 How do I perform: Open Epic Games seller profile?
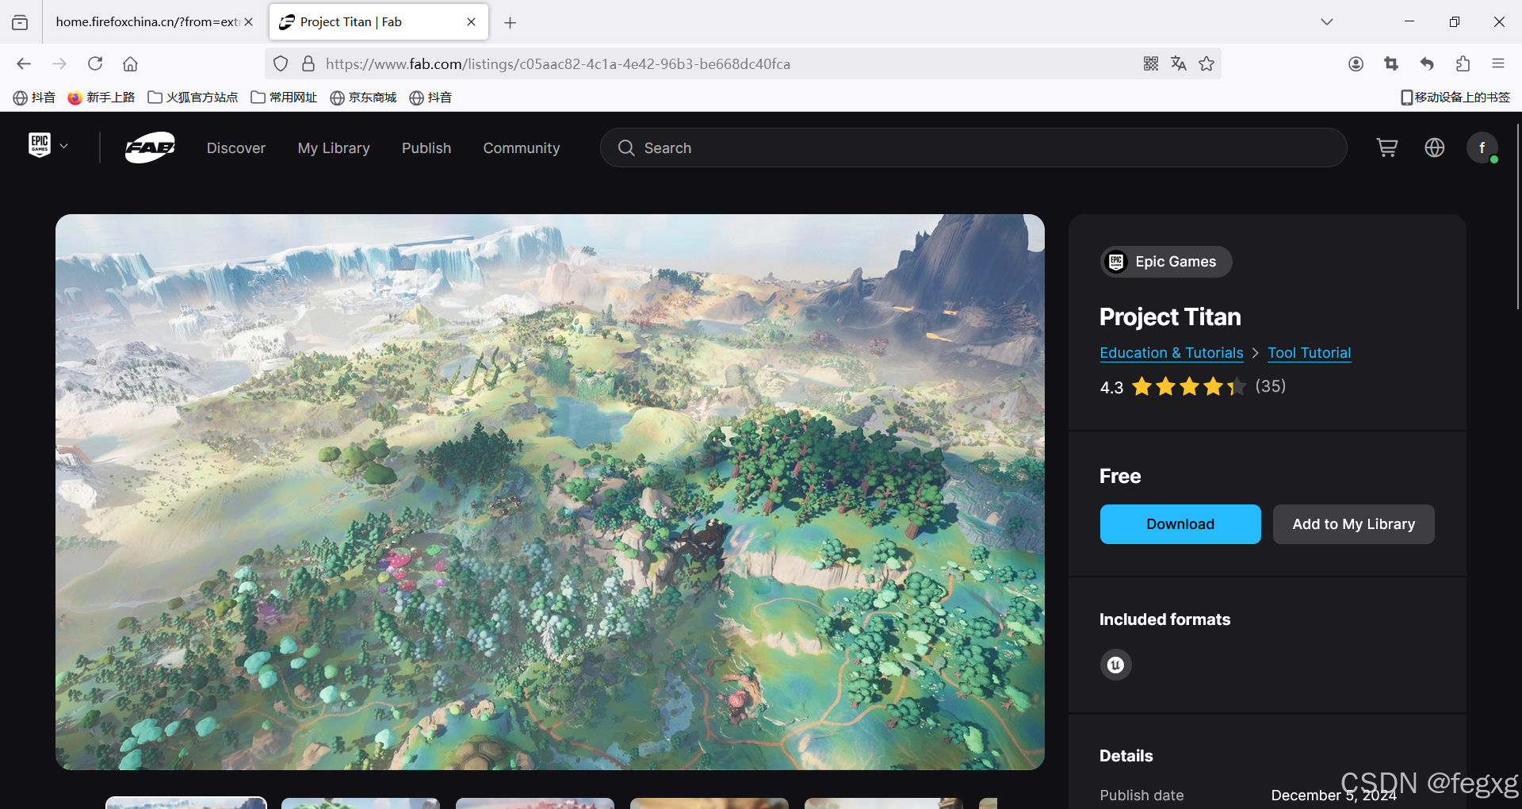pos(1166,262)
